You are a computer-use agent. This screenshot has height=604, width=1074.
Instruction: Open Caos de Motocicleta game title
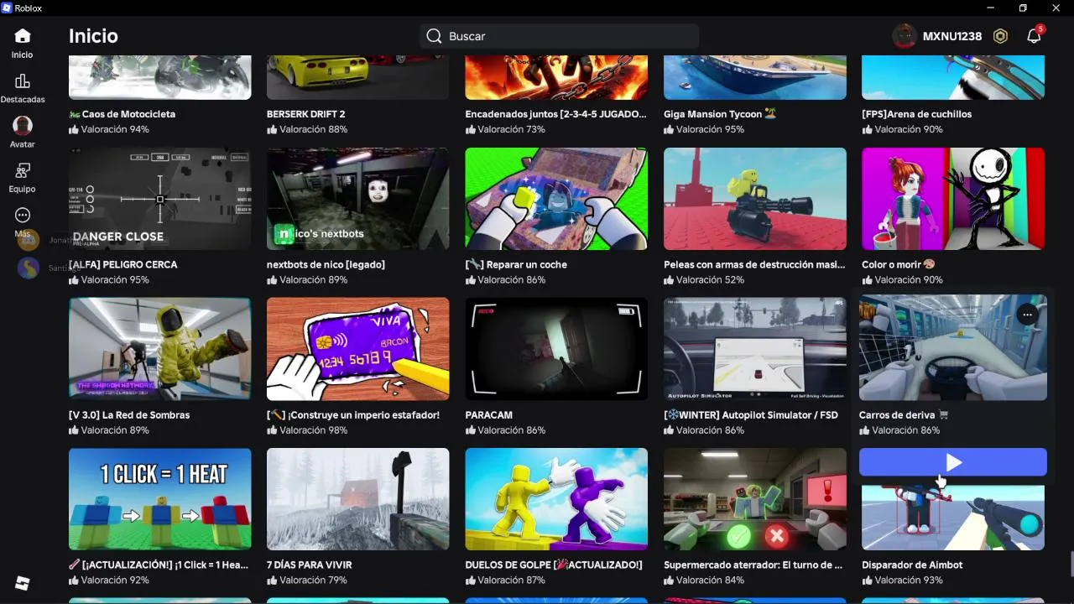(123, 114)
